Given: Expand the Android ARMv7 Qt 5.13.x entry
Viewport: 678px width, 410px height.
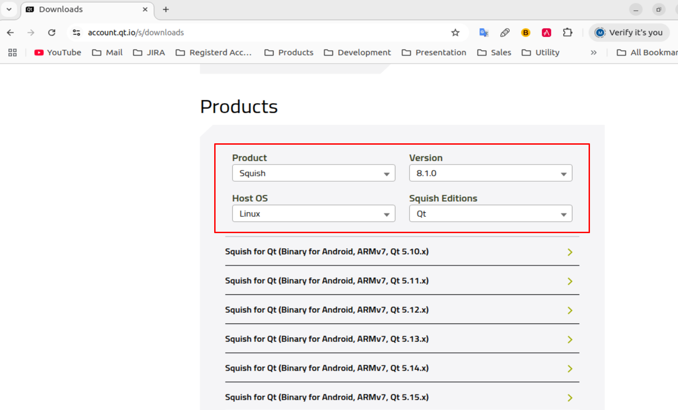Looking at the screenshot, I should (x=402, y=339).
